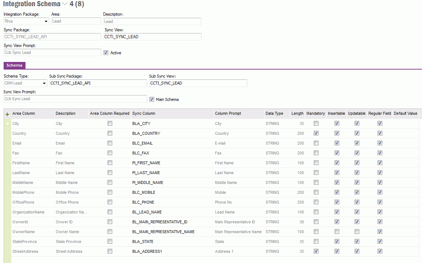The width and height of the screenshot is (422, 263).
Task: Toggle Regular Field for the LastName row
Action: (x=380, y=172)
